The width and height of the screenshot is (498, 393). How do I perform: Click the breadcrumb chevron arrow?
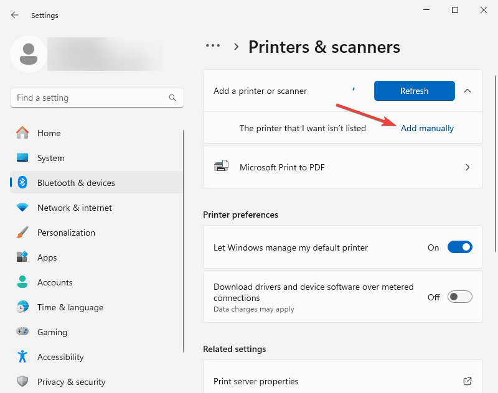[x=236, y=47]
